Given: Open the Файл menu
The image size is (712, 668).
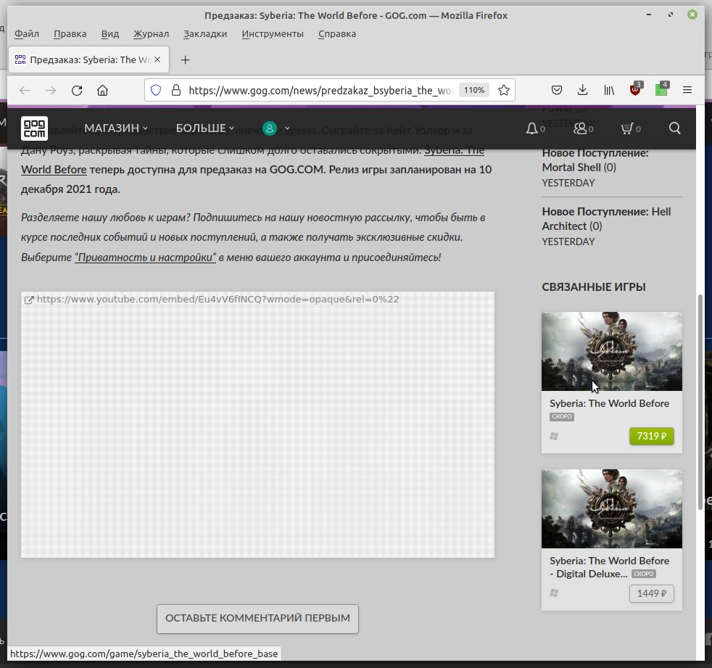Looking at the screenshot, I should pyautogui.click(x=27, y=34).
